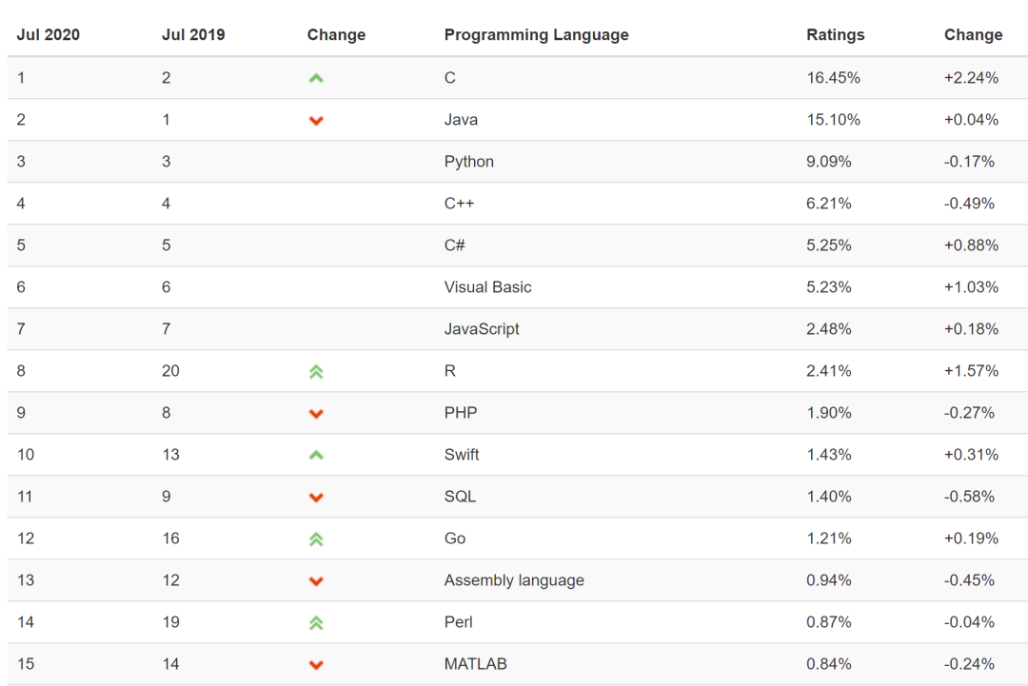1028x686 pixels.
Task: Click the green up arrow next to Swift
Action: click(x=316, y=455)
